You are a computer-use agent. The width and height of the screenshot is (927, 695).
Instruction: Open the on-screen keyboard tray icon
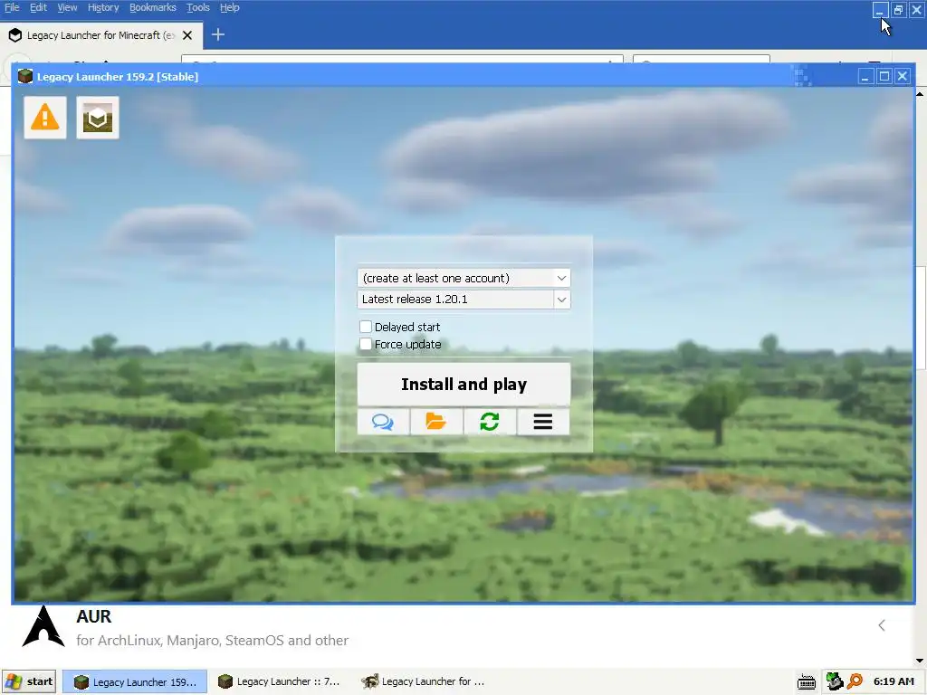807,682
